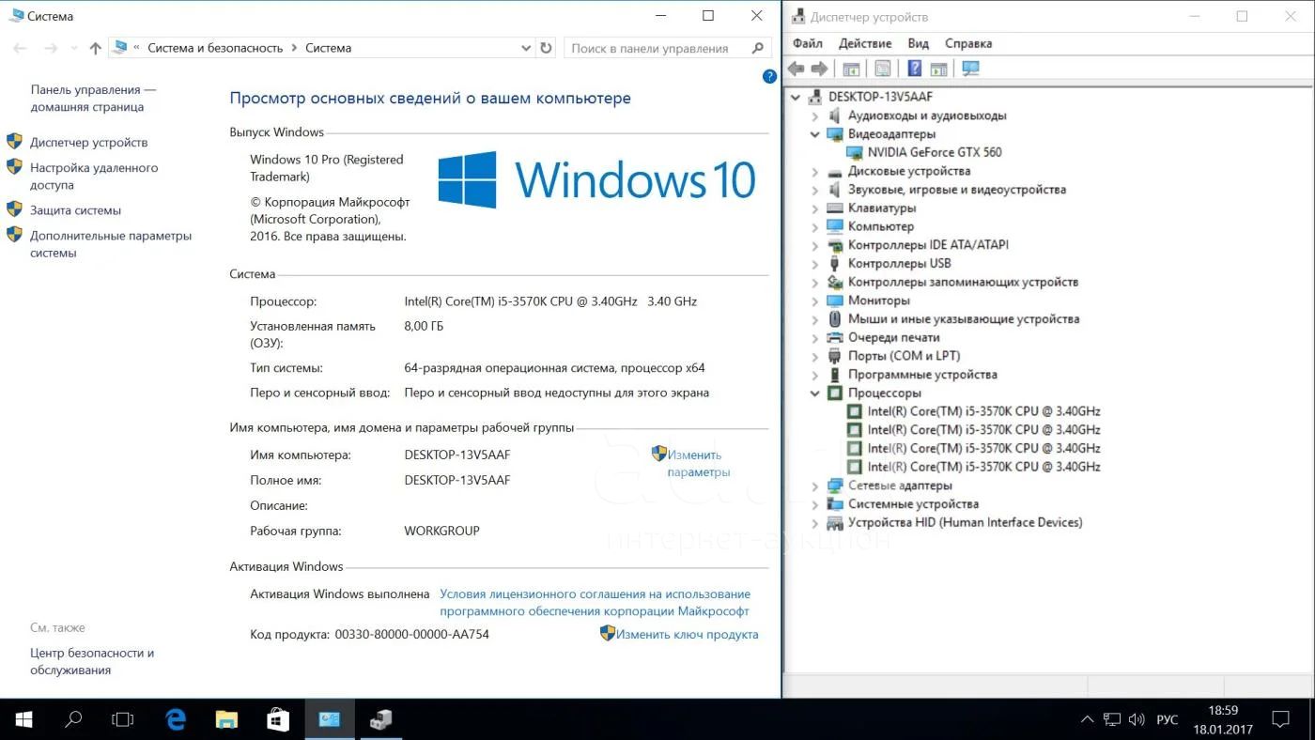The height and width of the screenshot is (740, 1315).
Task: Open Action Center notification icon
Action: pos(1280,719)
